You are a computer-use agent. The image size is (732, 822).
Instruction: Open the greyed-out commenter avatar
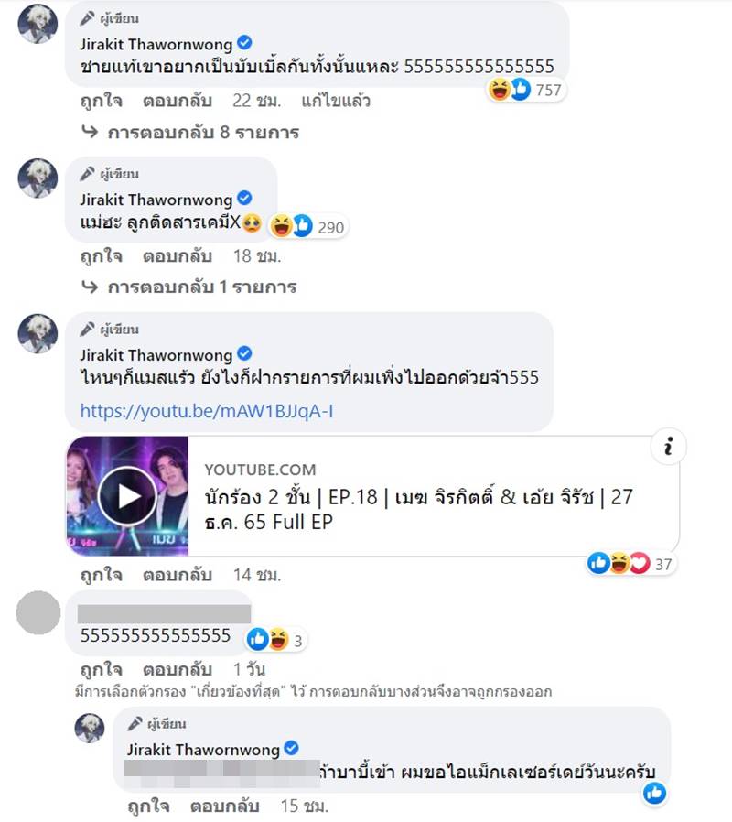click(38, 612)
